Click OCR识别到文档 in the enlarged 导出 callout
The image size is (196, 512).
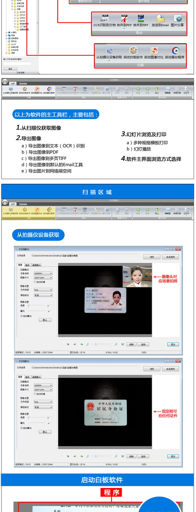coord(104,21)
